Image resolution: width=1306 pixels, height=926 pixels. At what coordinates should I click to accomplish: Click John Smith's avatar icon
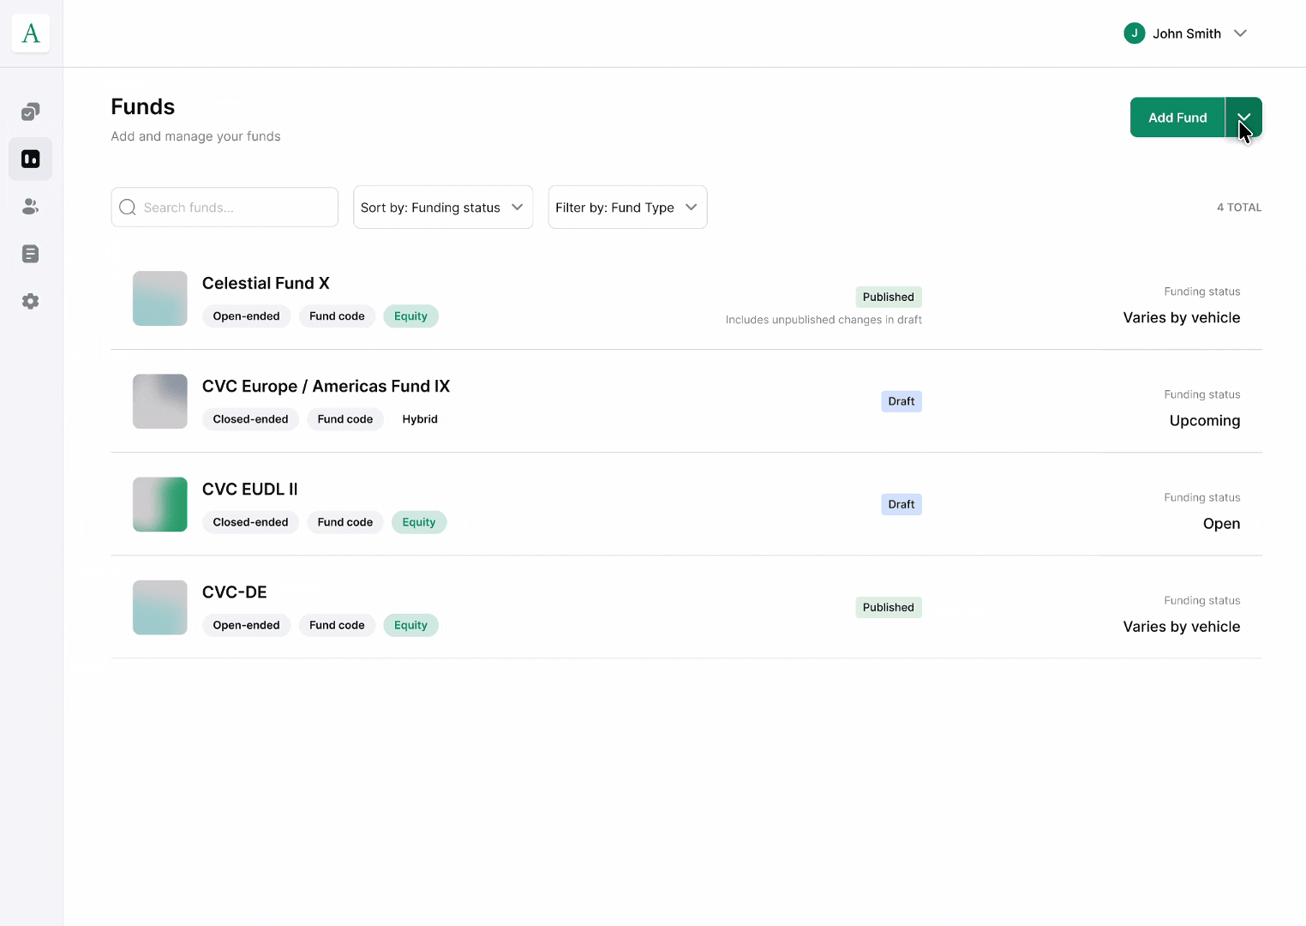click(x=1135, y=33)
